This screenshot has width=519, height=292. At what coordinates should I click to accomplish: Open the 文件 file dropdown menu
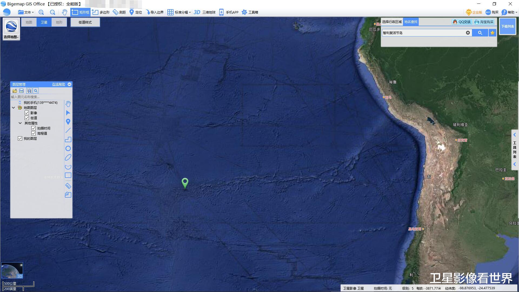[x=26, y=12]
